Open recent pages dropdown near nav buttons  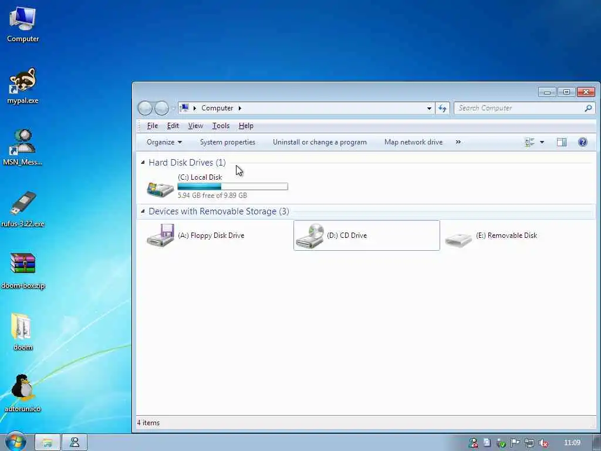(x=173, y=109)
